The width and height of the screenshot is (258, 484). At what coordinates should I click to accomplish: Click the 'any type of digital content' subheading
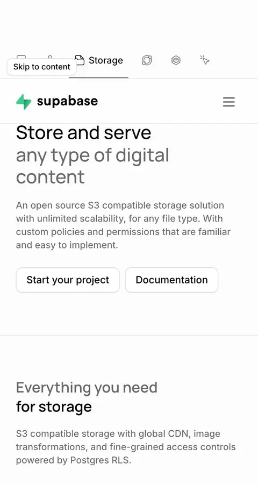click(x=92, y=166)
